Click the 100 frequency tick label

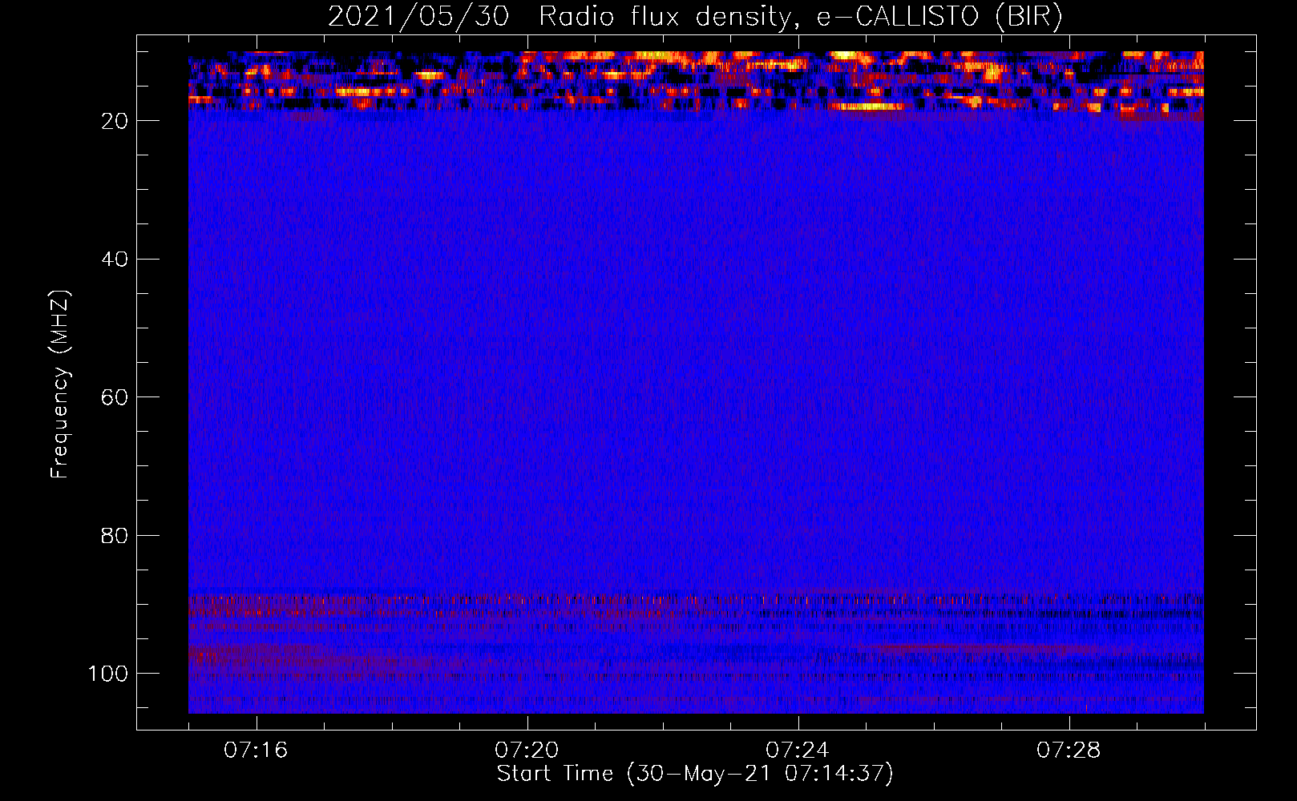(108, 674)
